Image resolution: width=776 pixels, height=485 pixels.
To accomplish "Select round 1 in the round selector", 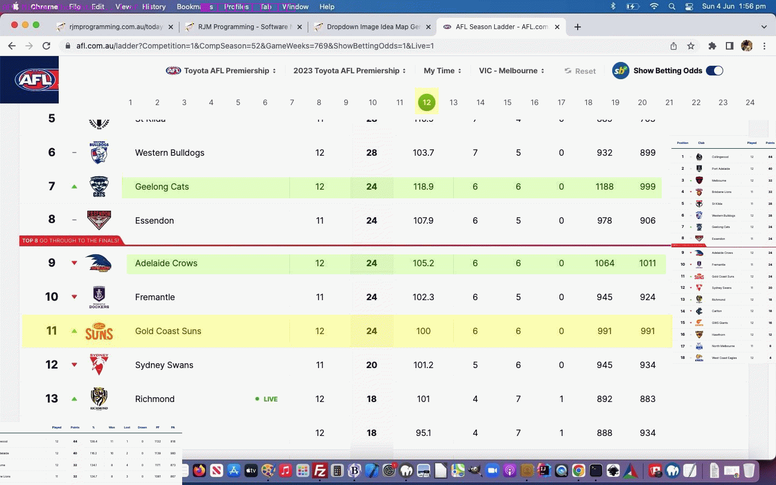I will pos(130,102).
